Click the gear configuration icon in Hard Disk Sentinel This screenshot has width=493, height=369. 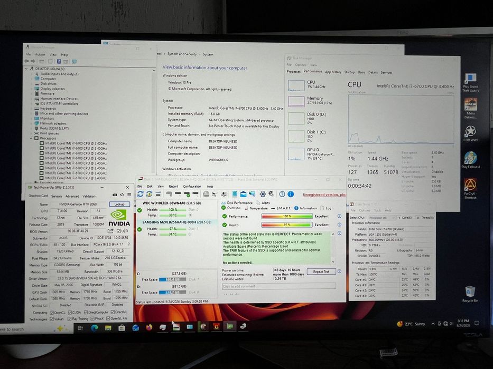(263, 194)
